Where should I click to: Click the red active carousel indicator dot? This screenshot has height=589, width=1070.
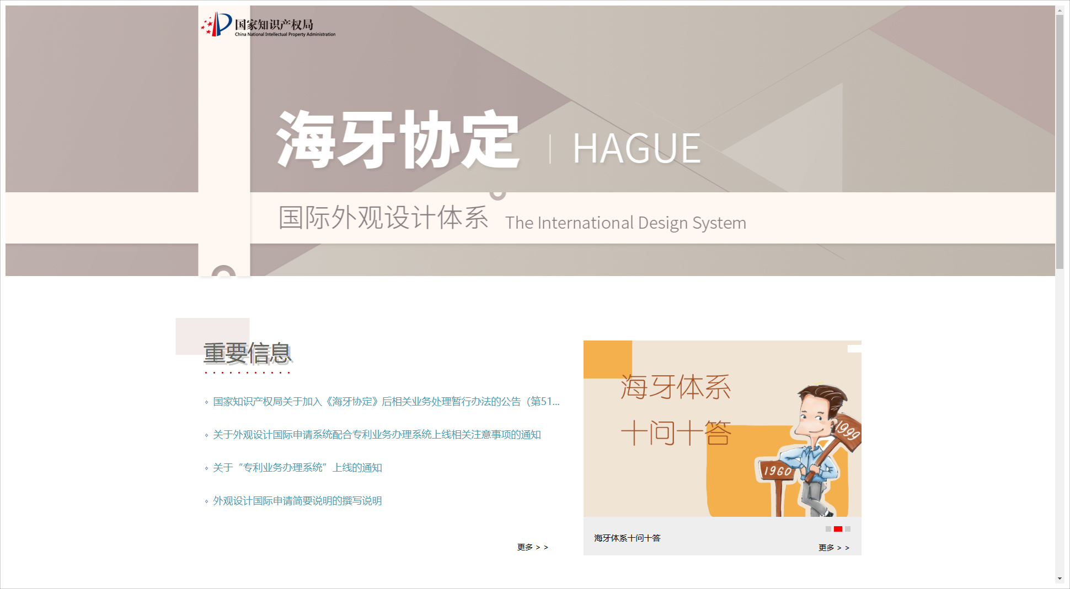pos(838,529)
